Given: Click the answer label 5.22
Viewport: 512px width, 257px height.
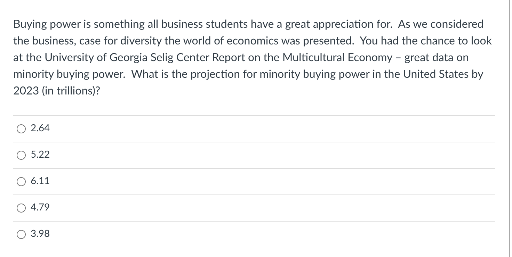Looking at the screenshot, I should (40, 155).
